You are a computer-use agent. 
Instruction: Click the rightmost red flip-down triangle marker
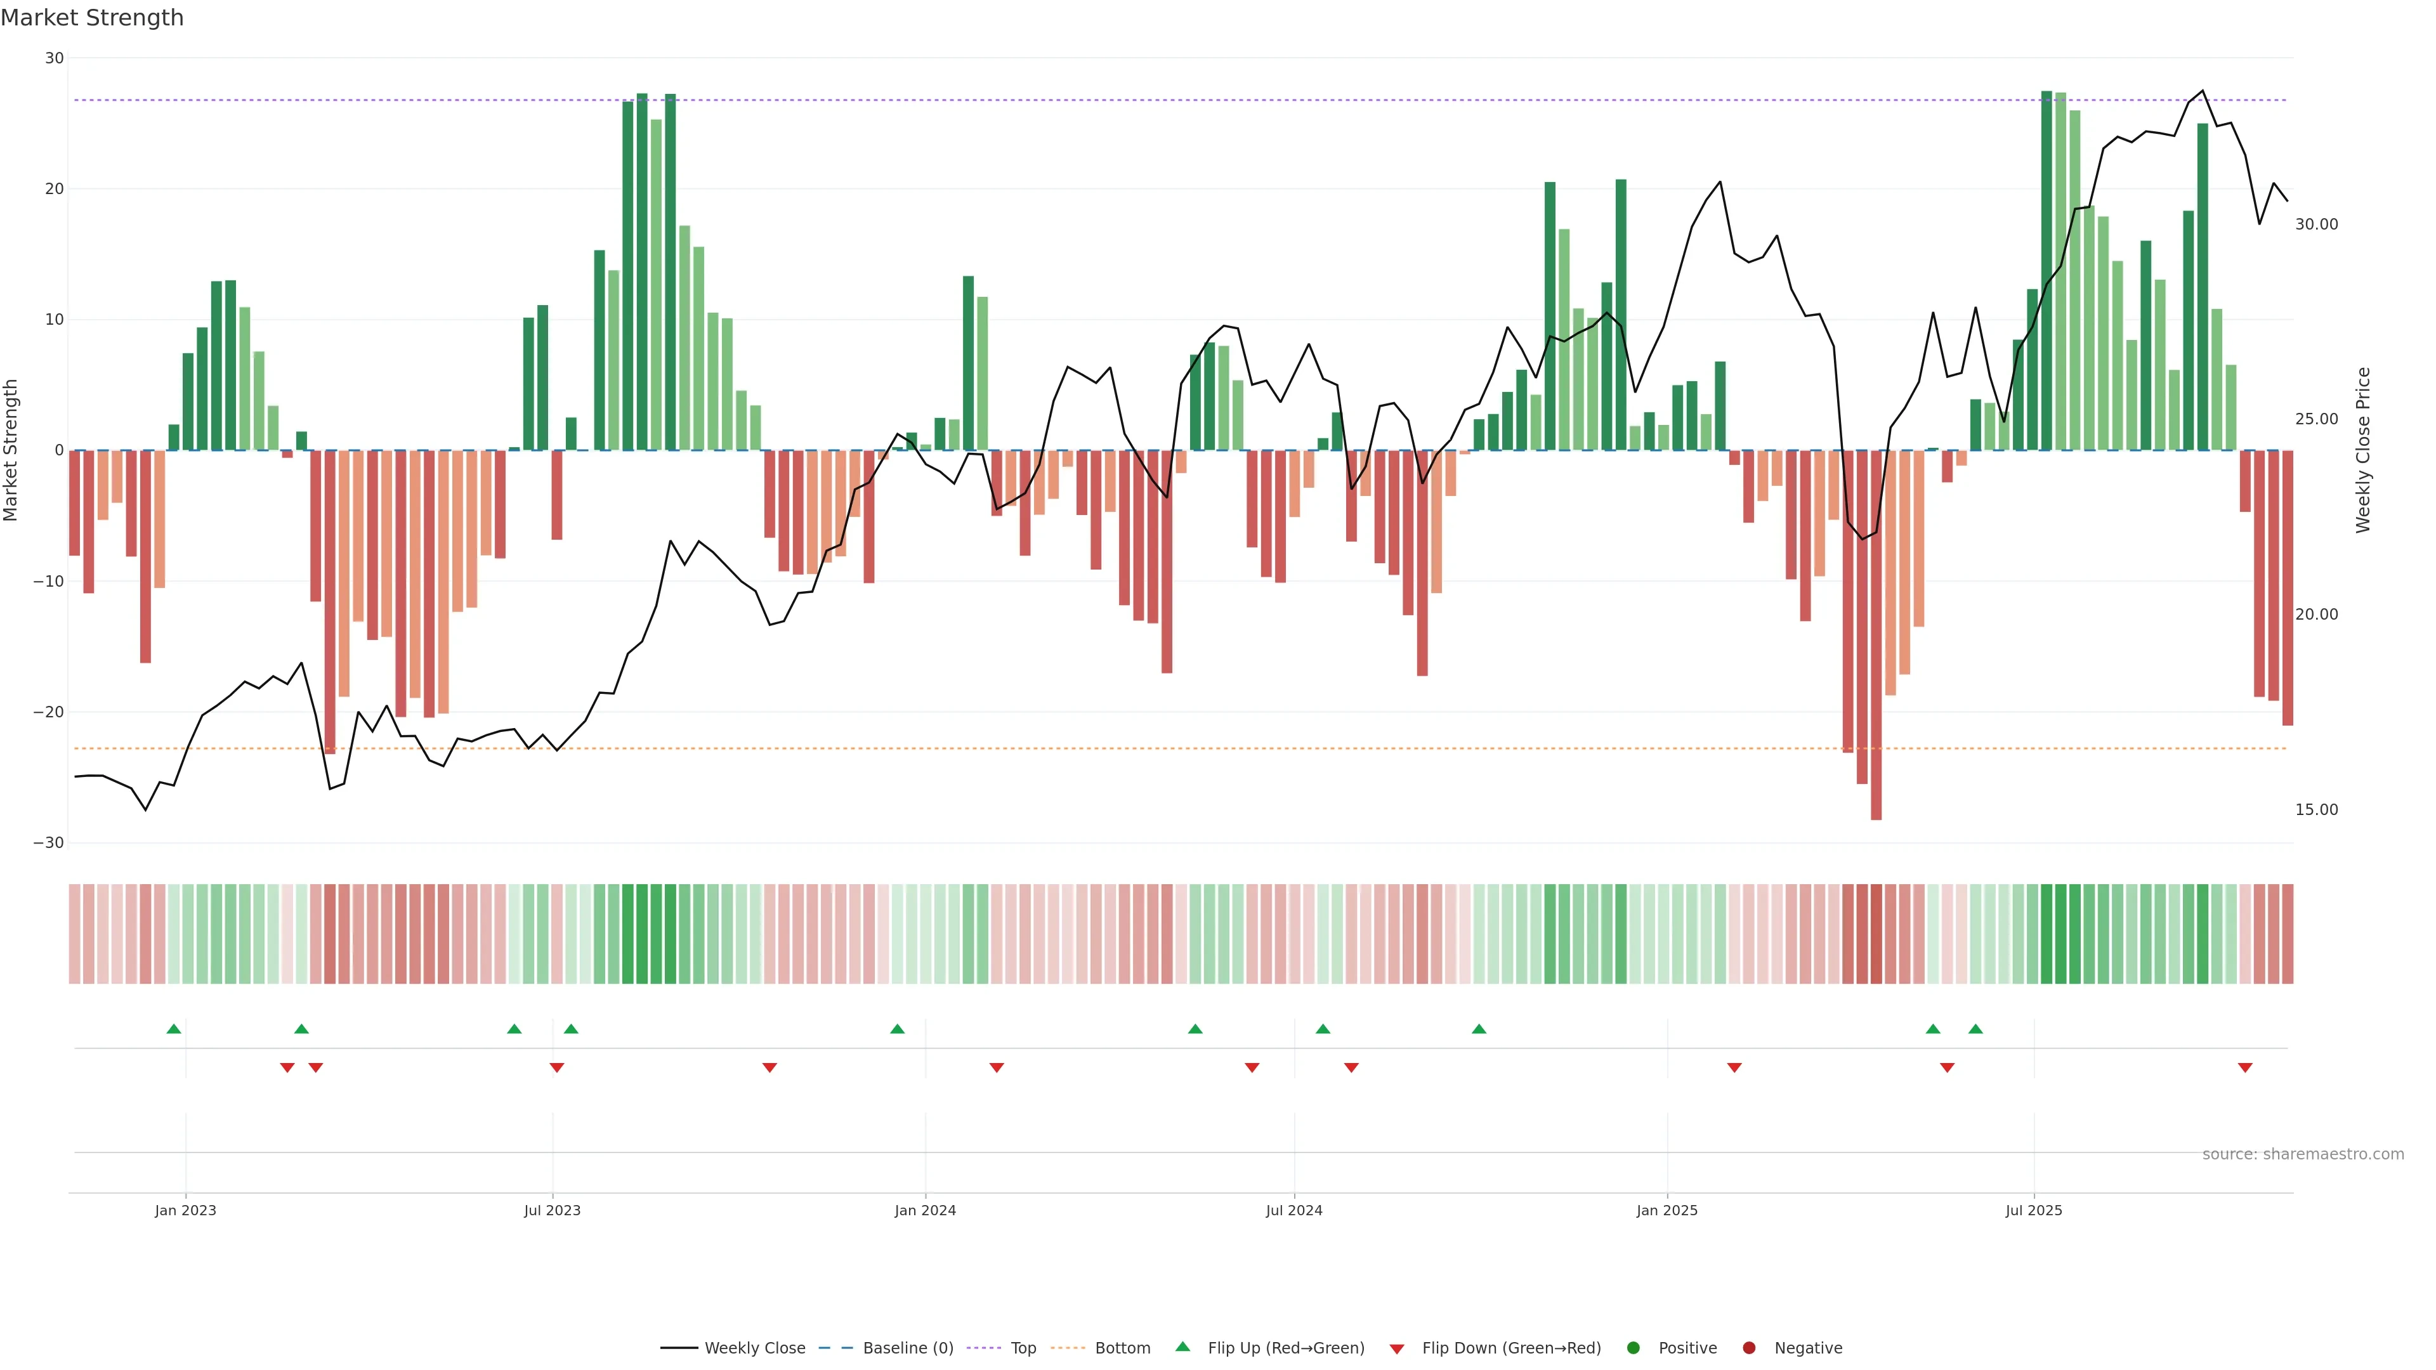pos(2245,1067)
